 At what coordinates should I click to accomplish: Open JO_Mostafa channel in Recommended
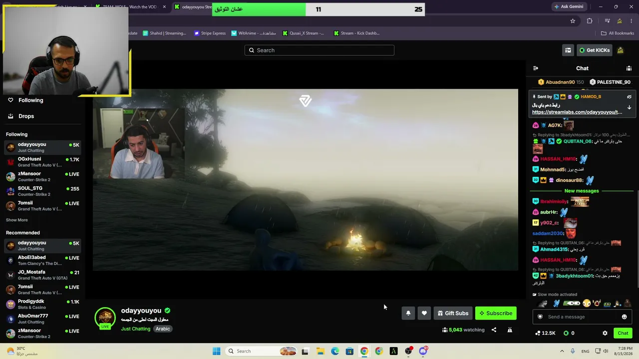tap(42, 275)
